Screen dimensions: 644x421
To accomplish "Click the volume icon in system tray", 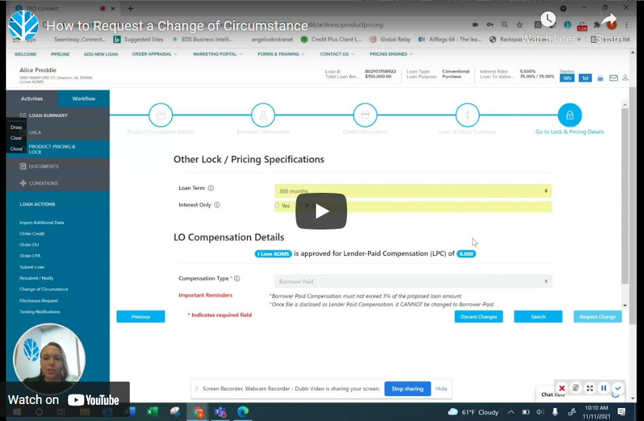I will click(x=540, y=412).
